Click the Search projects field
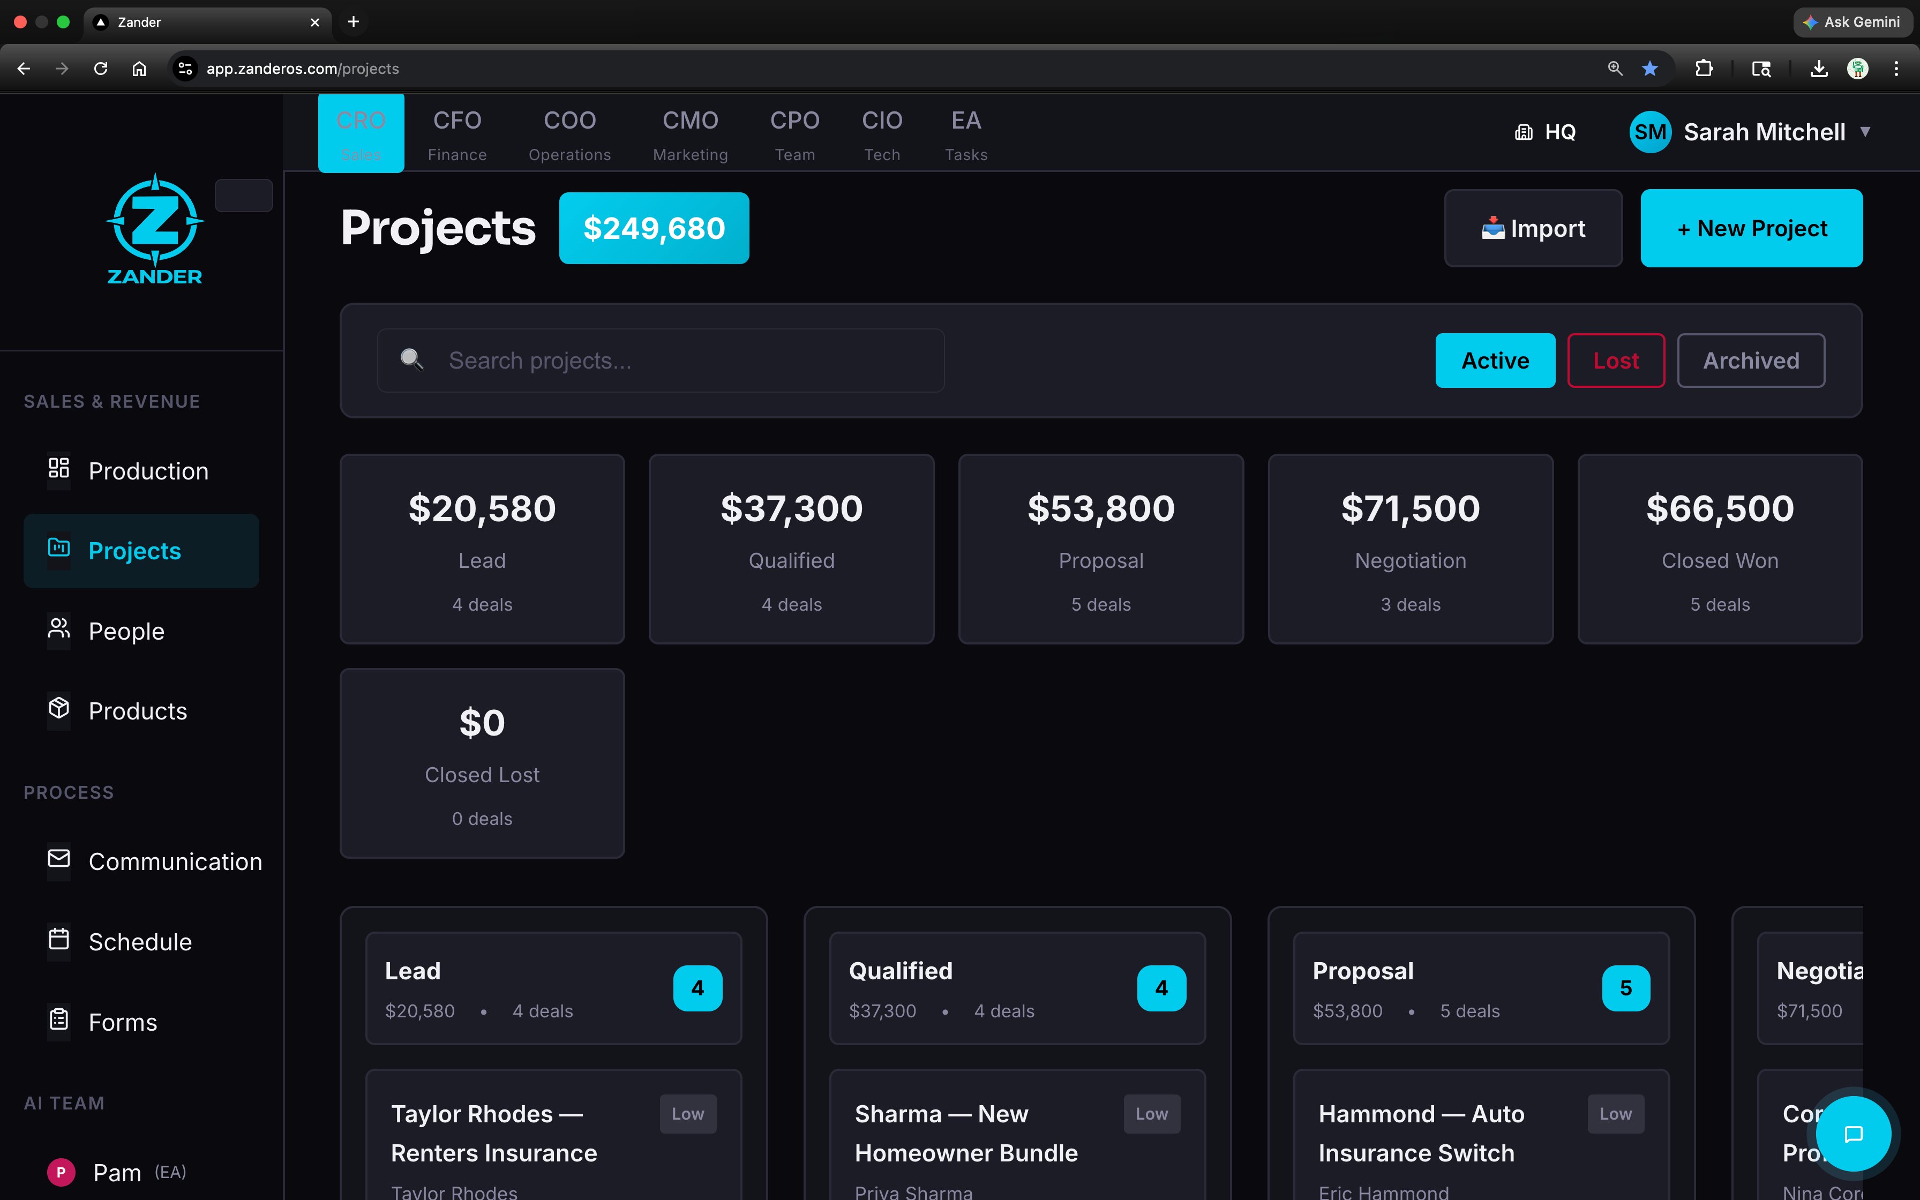 tap(660, 361)
